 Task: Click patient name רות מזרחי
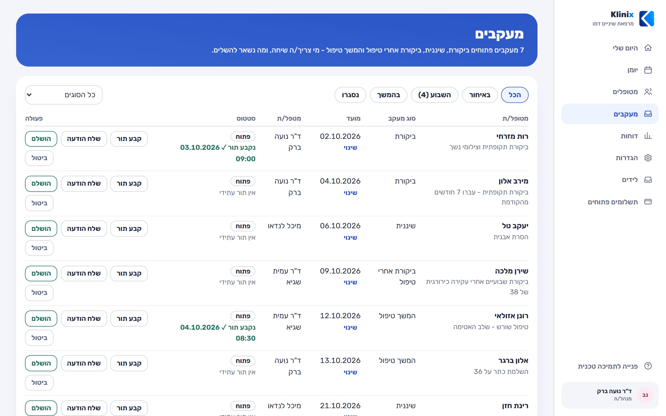pyautogui.click(x=512, y=136)
